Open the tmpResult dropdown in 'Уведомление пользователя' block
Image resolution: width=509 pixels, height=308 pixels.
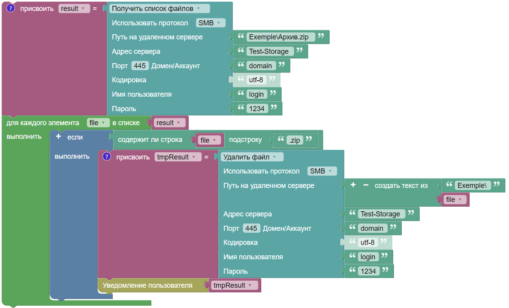[x=235, y=285]
